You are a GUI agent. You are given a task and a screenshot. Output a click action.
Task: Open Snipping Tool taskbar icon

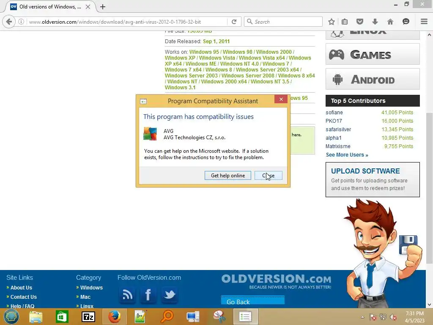[219, 317]
